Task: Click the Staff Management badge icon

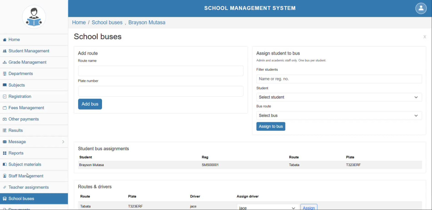Action: (x=4, y=176)
